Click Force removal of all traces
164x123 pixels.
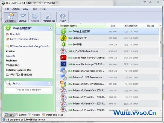point(24,39)
